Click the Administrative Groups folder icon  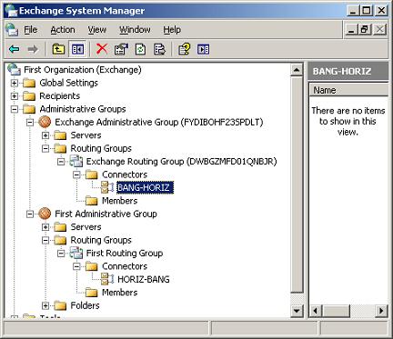(29, 109)
